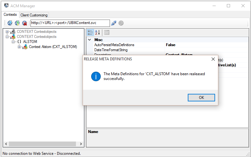The width and height of the screenshot is (251, 157).
Task: Expand the Context Alstom (CXT_ALSTOM) node
Action: (x=19, y=47)
